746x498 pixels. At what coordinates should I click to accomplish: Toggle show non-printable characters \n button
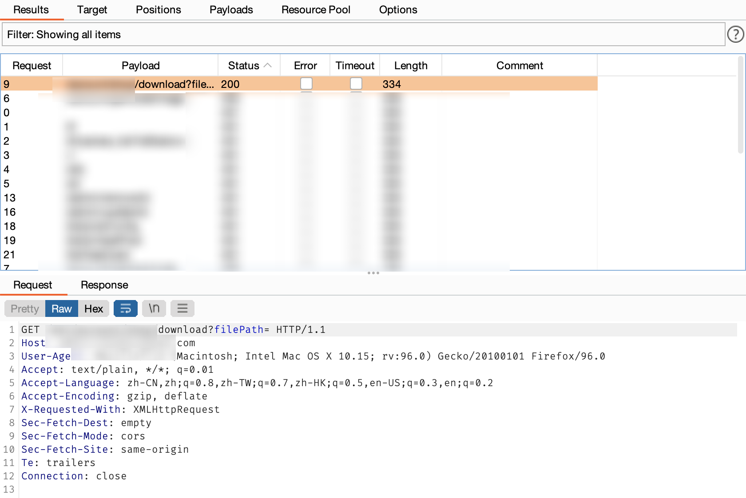click(154, 308)
